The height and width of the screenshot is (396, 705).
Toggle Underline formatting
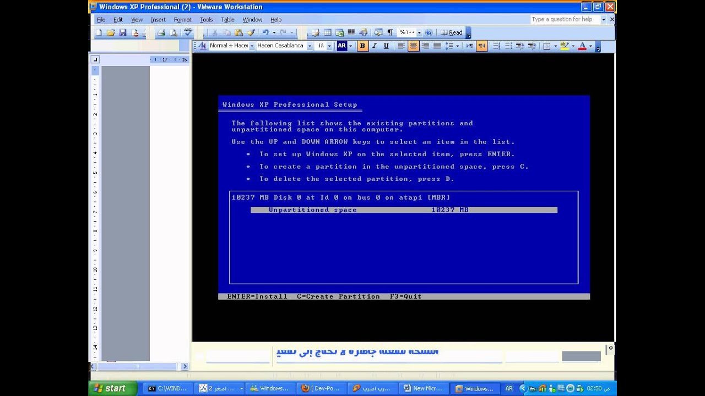386,46
